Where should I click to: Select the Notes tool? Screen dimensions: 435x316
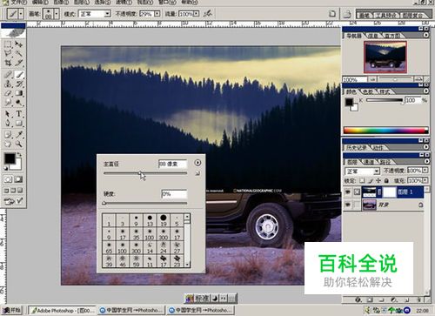[8, 135]
